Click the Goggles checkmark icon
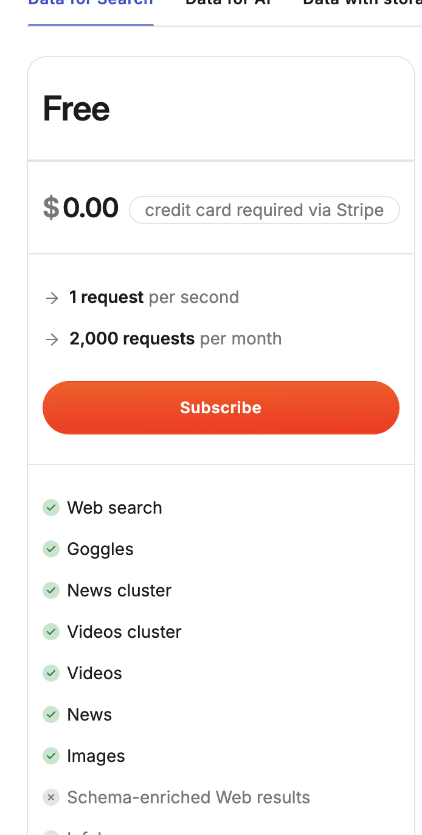The height and width of the screenshot is (835, 422). click(51, 549)
